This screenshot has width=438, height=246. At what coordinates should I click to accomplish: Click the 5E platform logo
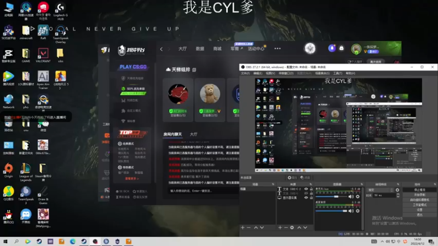[x=131, y=50]
